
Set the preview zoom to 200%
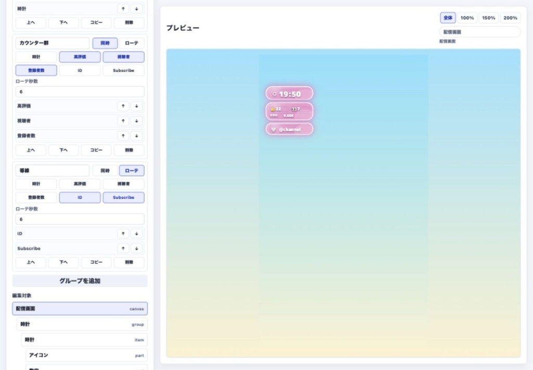coord(510,18)
